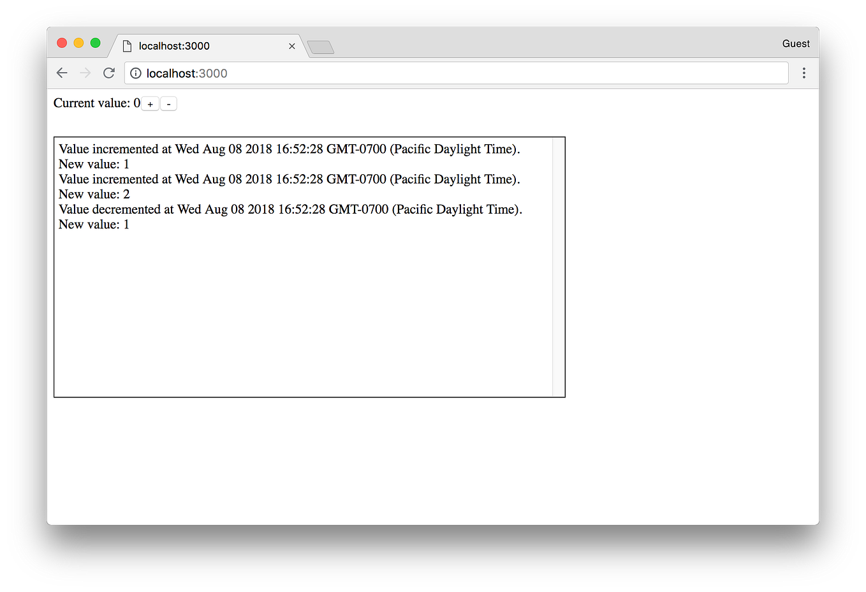Viewport: 866px width, 592px height.
Task: Close the localhost:3000 tab
Action: pyautogui.click(x=292, y=46)
